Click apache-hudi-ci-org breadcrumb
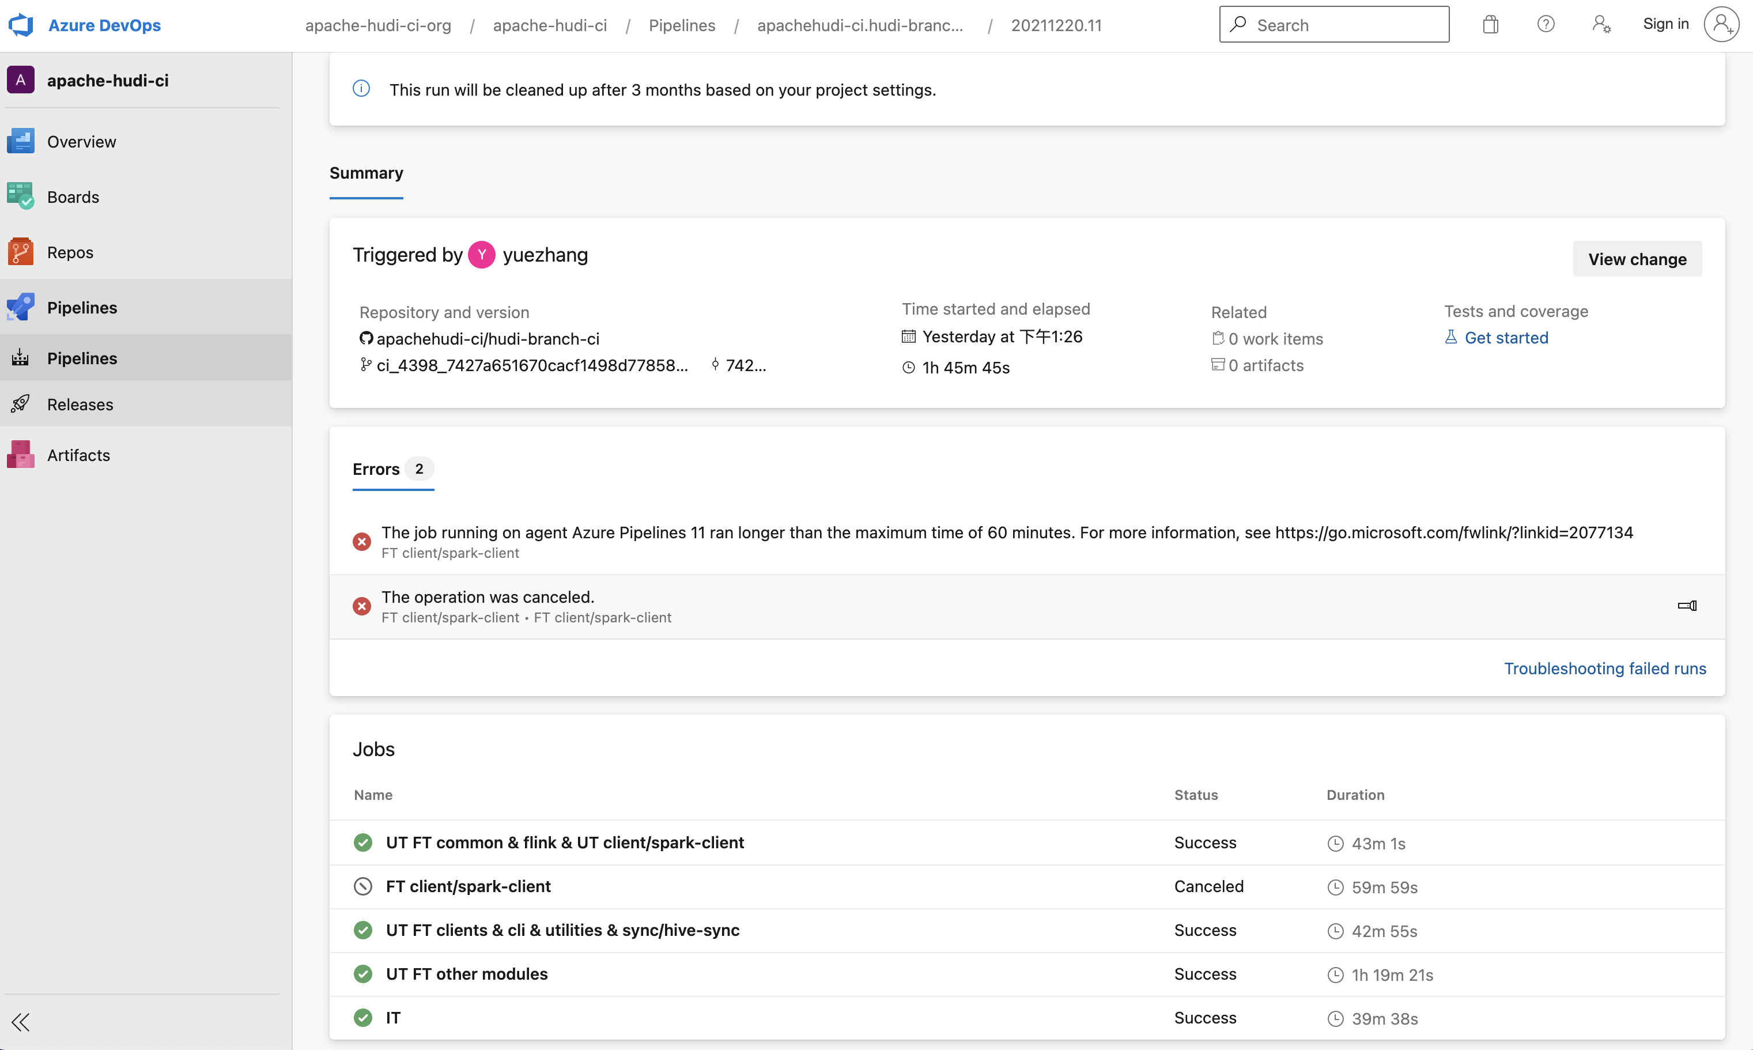This screenshot has width=1753, height=1050. (378, 25)
